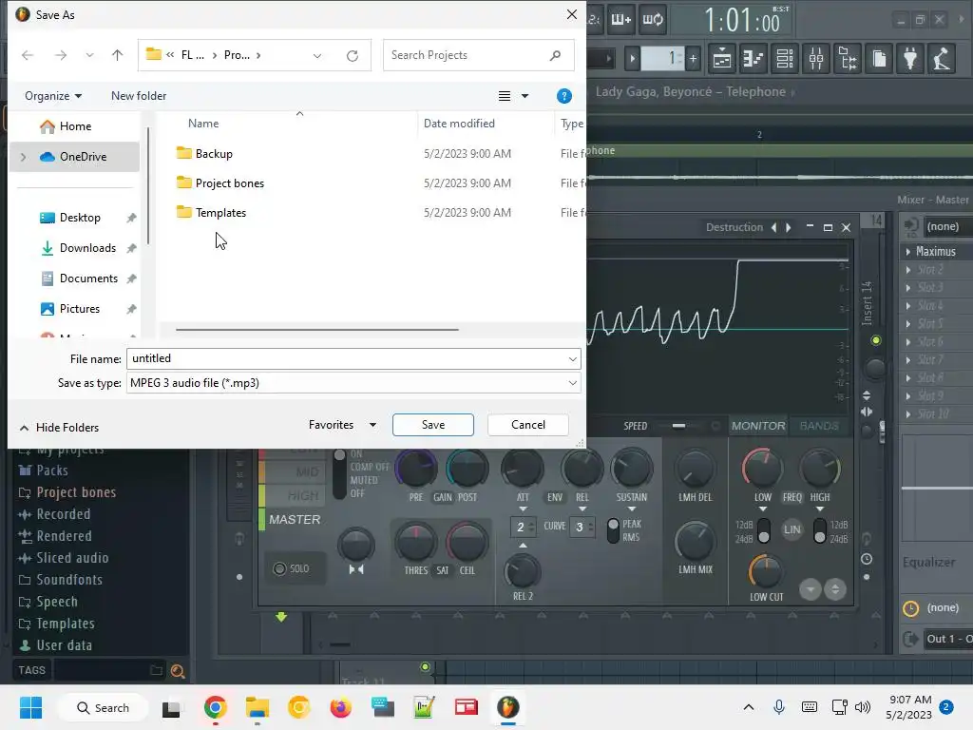The image size is (973, 730).
Task: Open File Explorer from taskbar
Action: (x=257, y=707)
